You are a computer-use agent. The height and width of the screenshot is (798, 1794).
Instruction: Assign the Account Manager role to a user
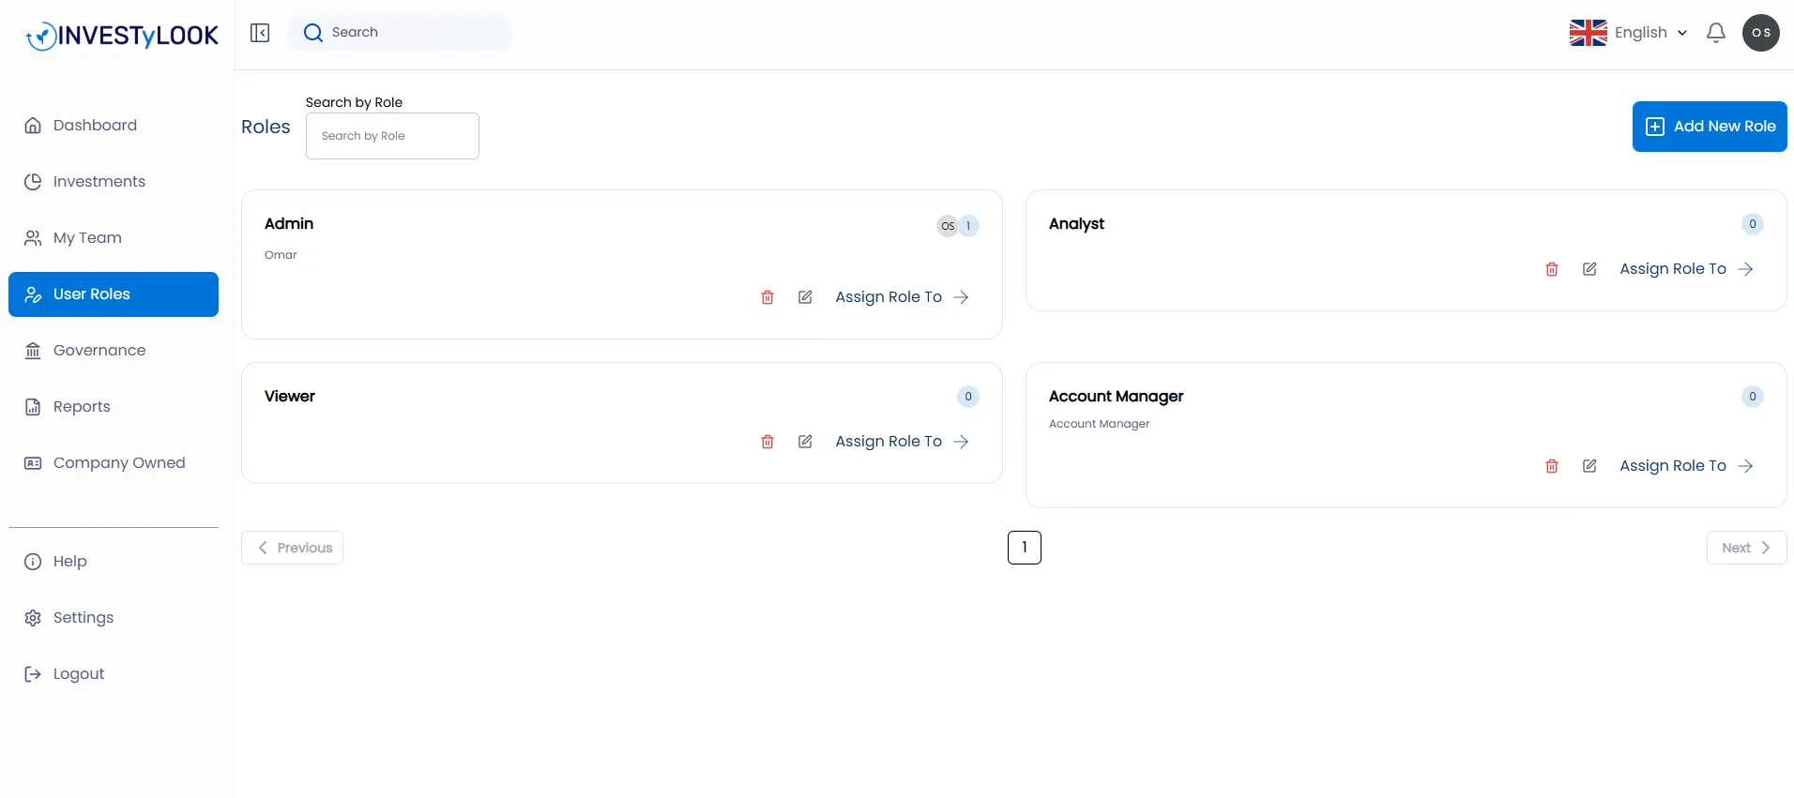coord(1686,466)
